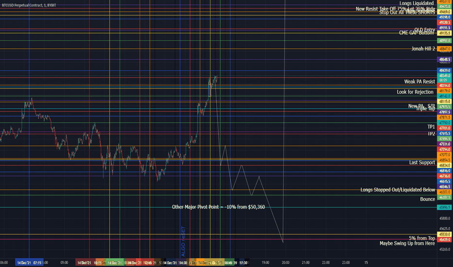This screenshot has width=453, height=267.
Task: Click the BTCUSD Perpetual Contract chart title
Action: pyautogui.click(x=29, y=5)
